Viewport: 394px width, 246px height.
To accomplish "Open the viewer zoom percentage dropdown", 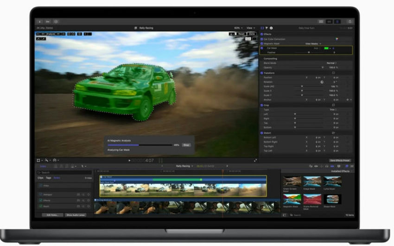I will click(238, 28).
